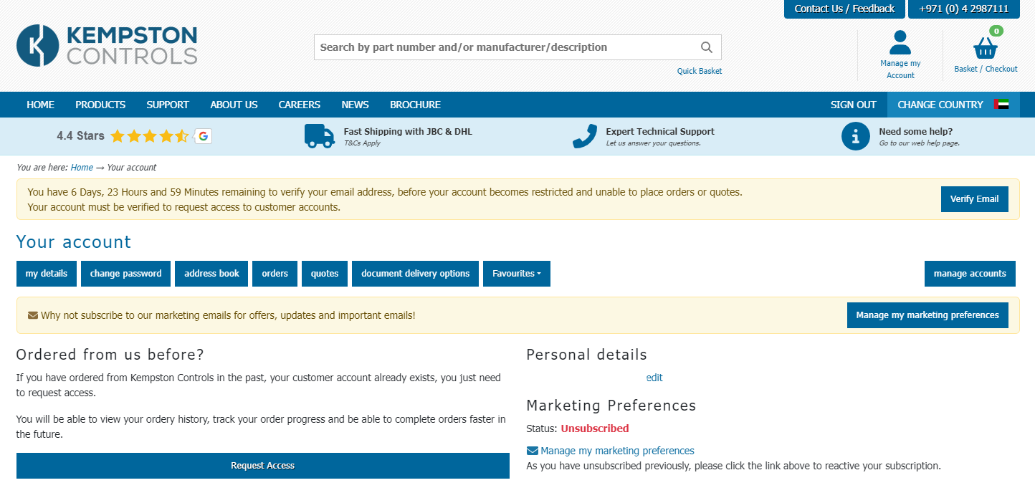
Task: Click the Verify Email button
Action: point(974,199)
